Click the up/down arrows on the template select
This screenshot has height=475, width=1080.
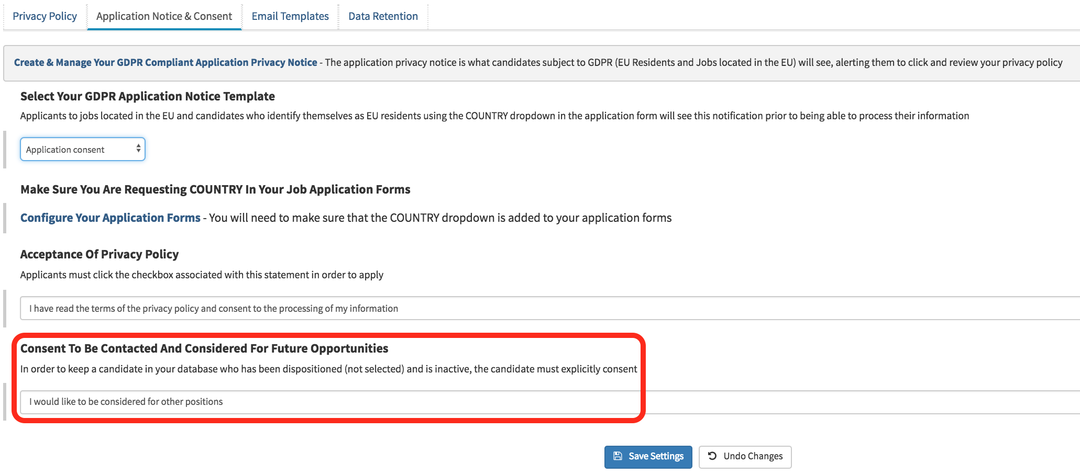point(138,149)
